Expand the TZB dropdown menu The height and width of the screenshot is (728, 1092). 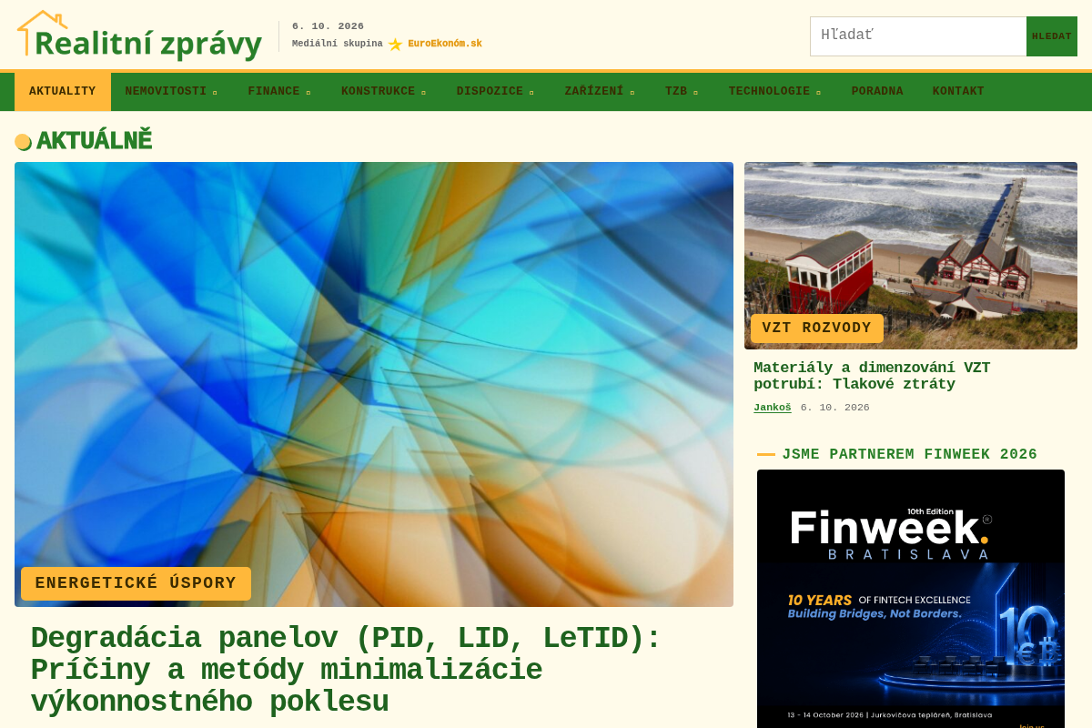[682, 91]
